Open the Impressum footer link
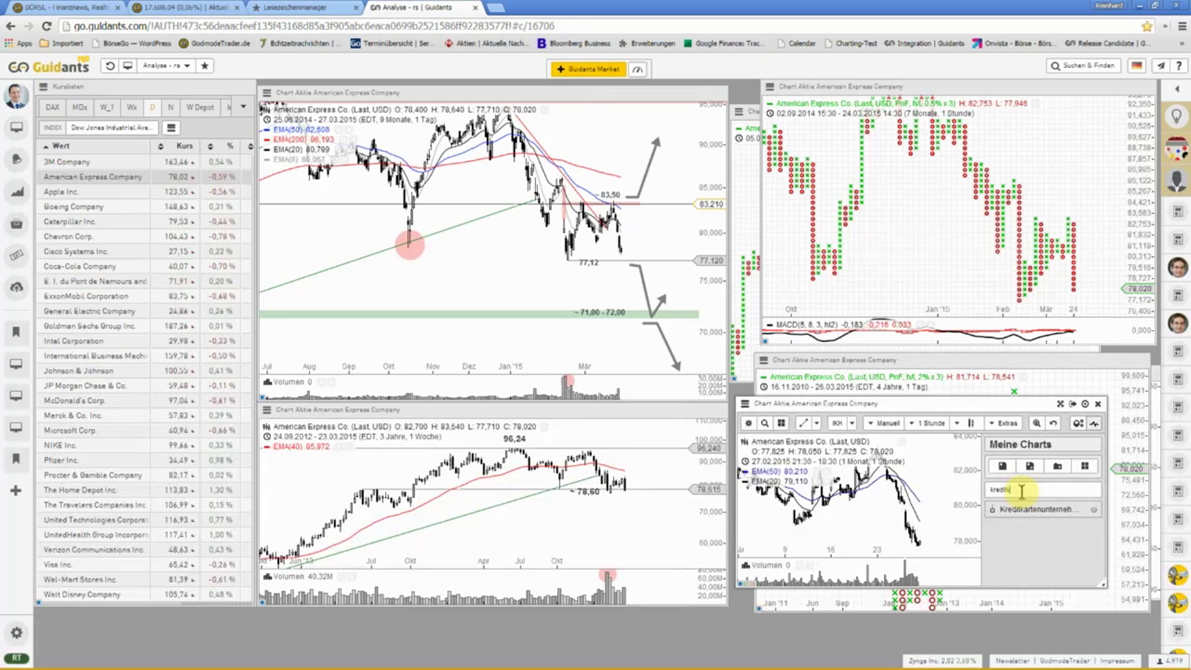The width and height of the screenshot is (1191, 670). [x=1117, y=661]
